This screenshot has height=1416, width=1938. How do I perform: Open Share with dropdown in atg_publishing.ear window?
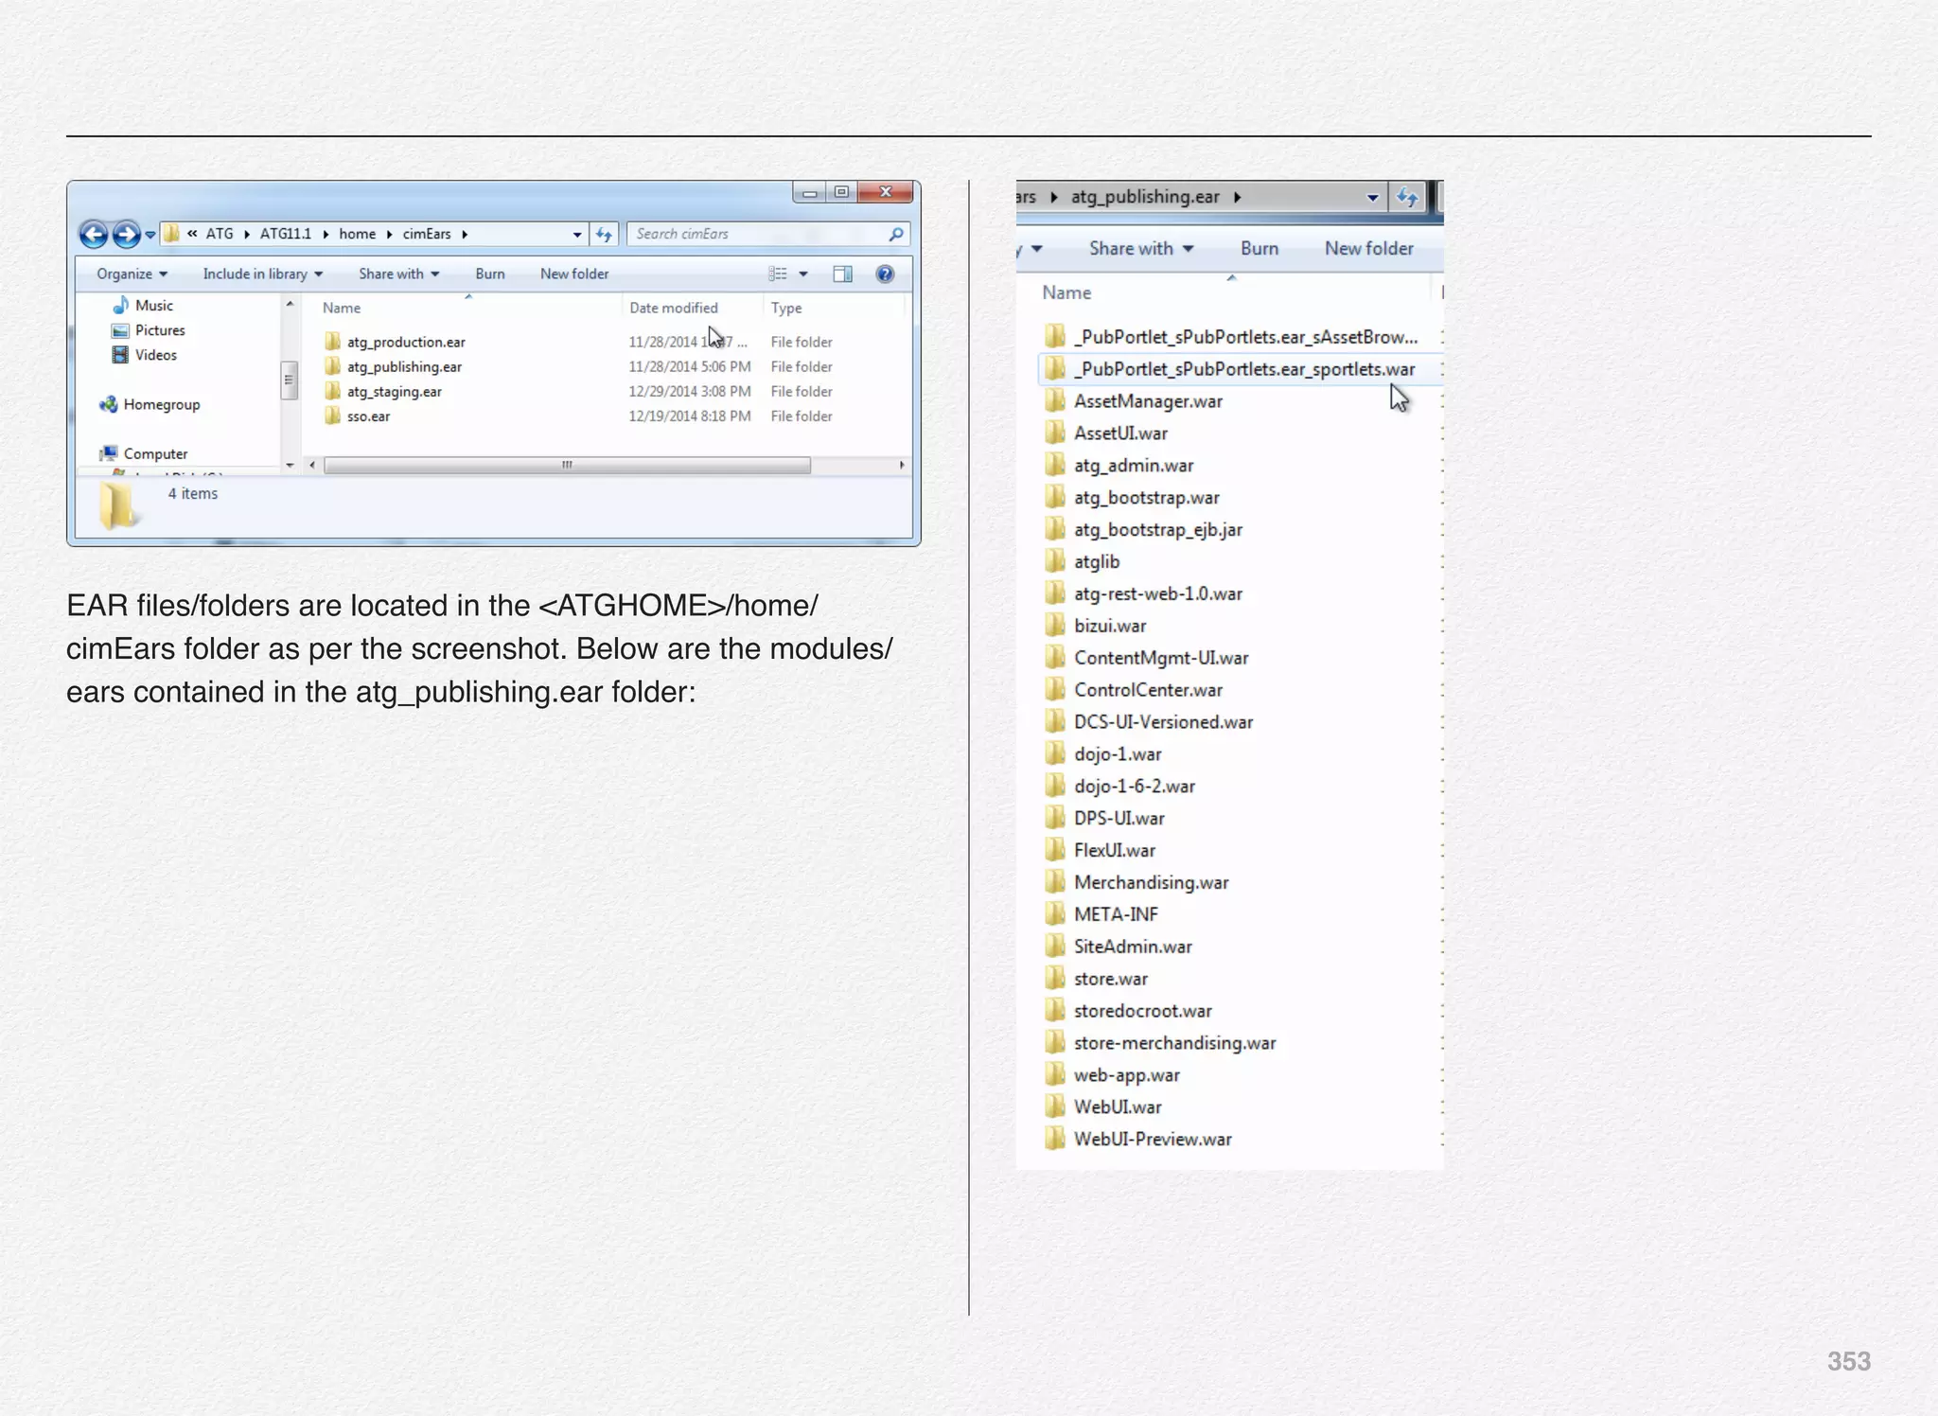1141,248
